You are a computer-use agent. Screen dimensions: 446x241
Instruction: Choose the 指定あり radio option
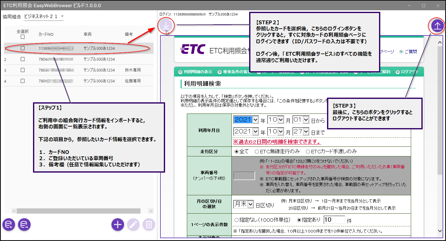299,220
